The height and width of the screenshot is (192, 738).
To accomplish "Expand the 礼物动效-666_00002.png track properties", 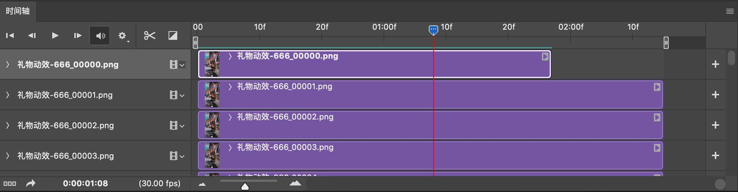I will pos(8,125).
